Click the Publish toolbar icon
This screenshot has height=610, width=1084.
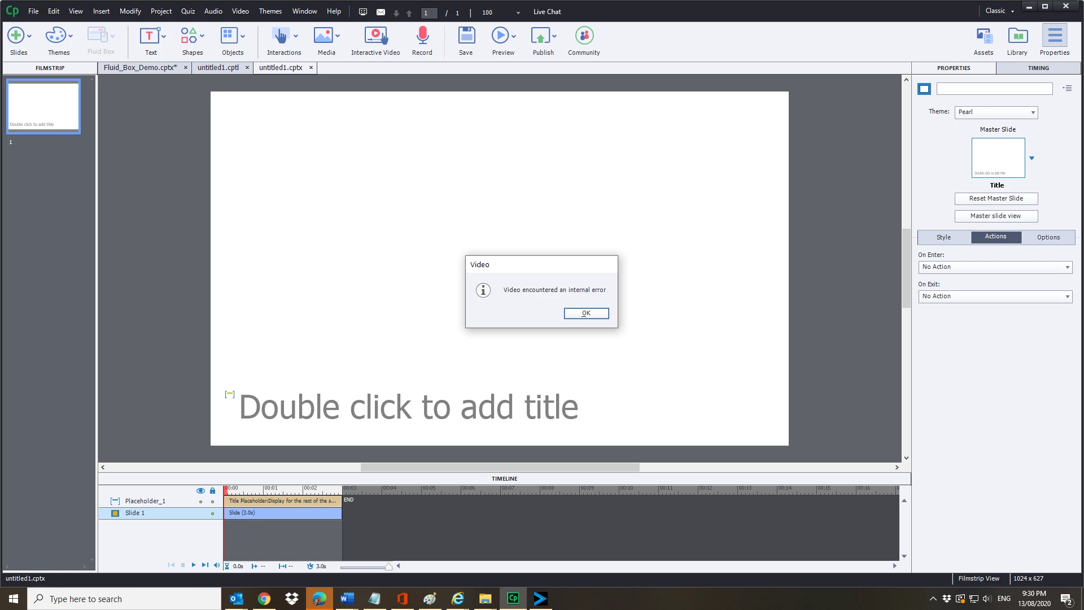coord(540,36)
